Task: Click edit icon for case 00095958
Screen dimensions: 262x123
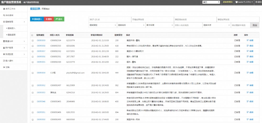Action: pos(248,46)
